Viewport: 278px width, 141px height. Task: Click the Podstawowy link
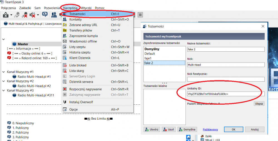[x=210, y=129]
